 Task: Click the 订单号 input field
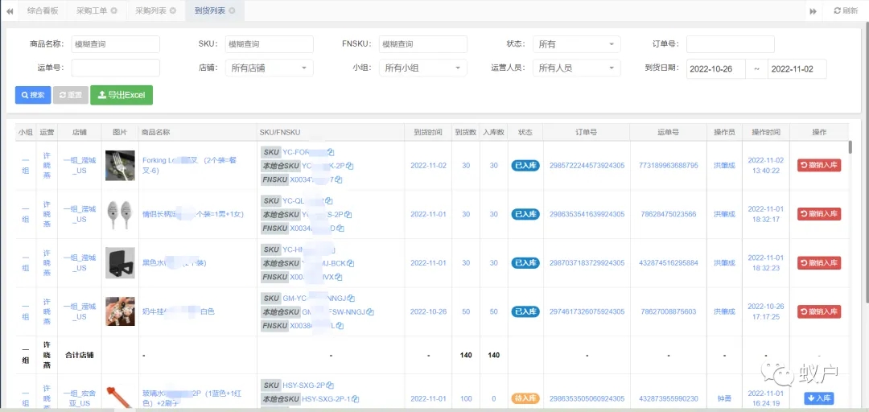point(731,44)
